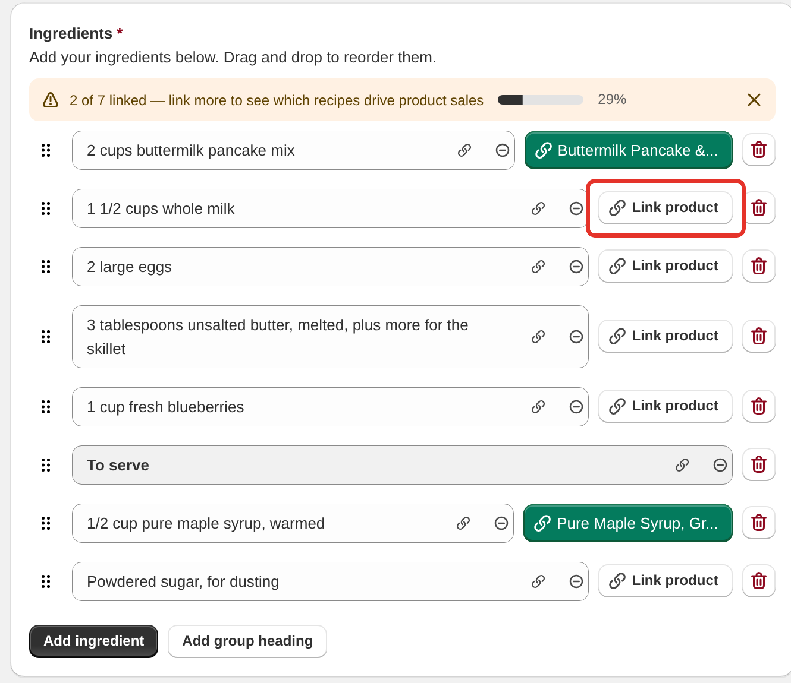This screenshot has height=683, width=791.
Task: Delete the To serve group heading
Action: click(x=758, y=464)
